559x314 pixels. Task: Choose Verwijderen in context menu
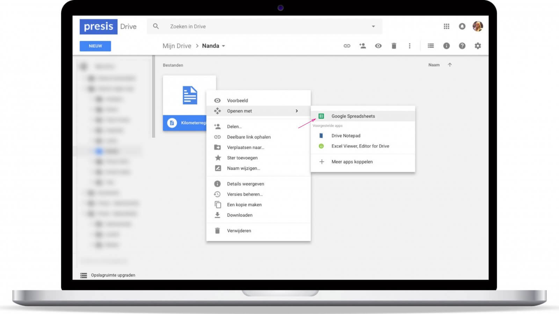tap(259, 231)
